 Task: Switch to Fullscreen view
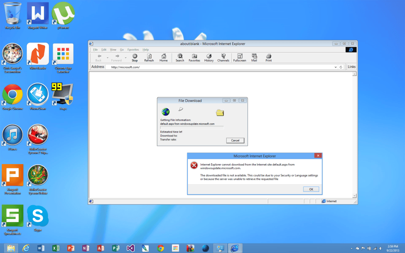coord(240,58)
